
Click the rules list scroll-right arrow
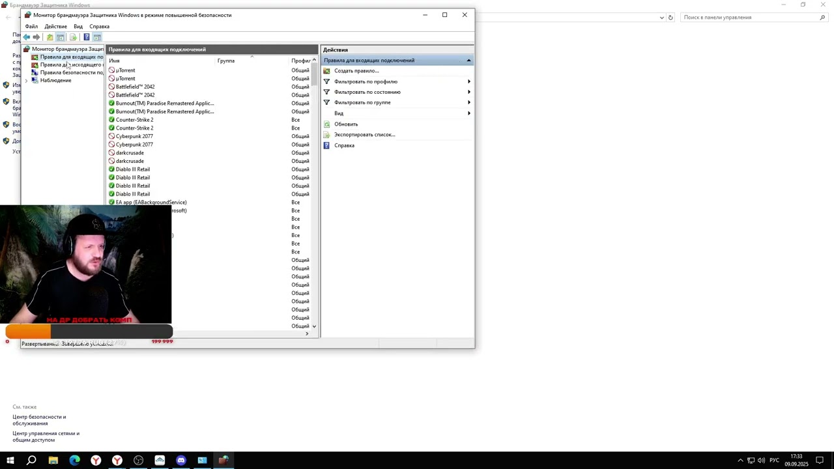pyautogui.click(x=308, y=334)
